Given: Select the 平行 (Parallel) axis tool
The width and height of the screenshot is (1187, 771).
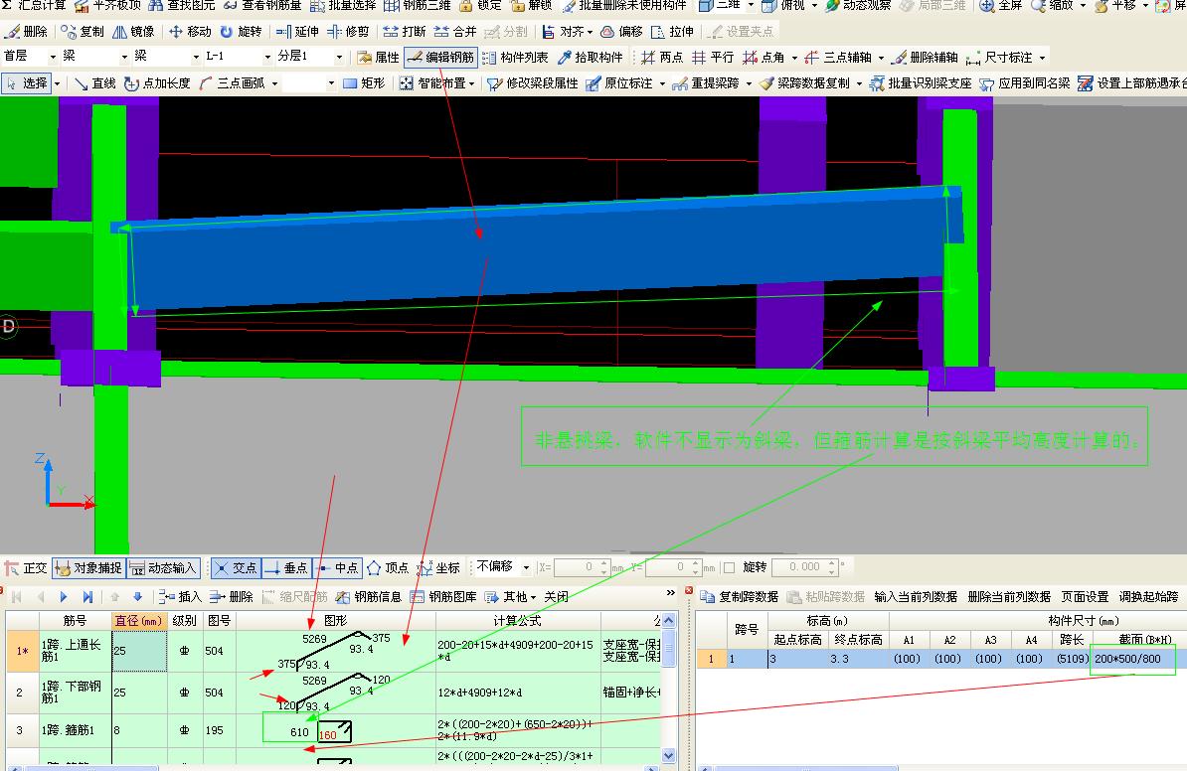Looking at the screenshot, I should tap(713, 58).
